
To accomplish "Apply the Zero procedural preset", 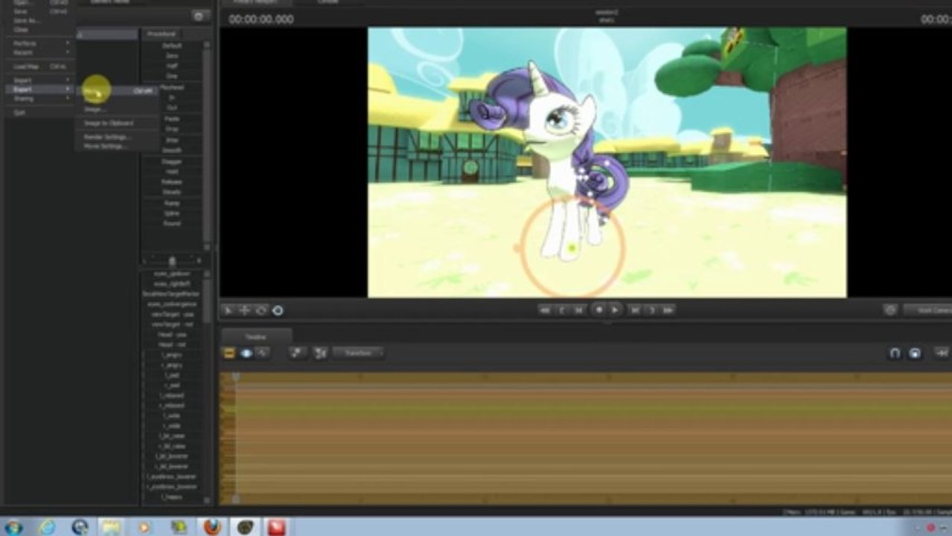I will click(172, 56).
